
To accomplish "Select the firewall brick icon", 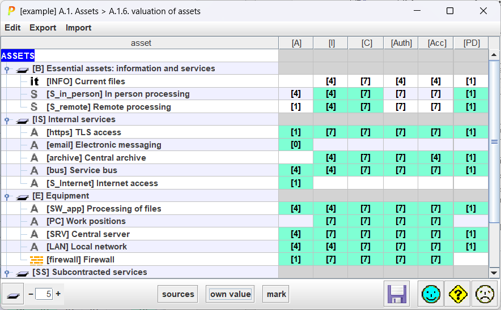I will tap(36, 260).
